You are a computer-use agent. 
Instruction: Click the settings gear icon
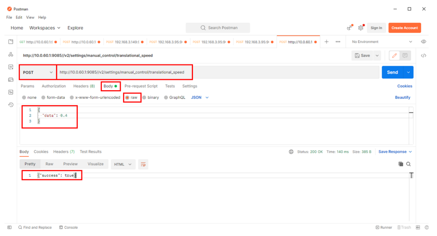tap(361, 28)
